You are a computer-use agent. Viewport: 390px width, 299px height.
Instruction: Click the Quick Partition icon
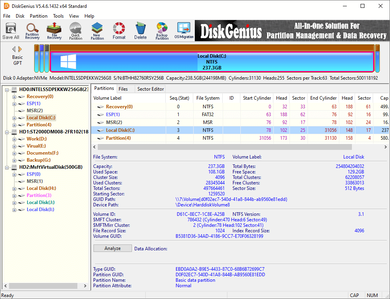click(76, 31)
